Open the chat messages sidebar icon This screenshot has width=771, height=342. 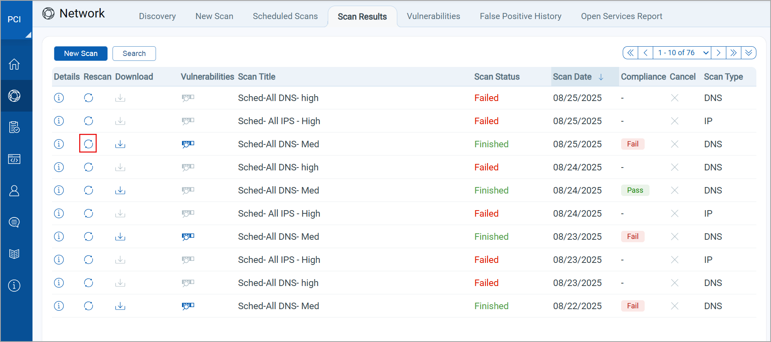click(14, 222)
